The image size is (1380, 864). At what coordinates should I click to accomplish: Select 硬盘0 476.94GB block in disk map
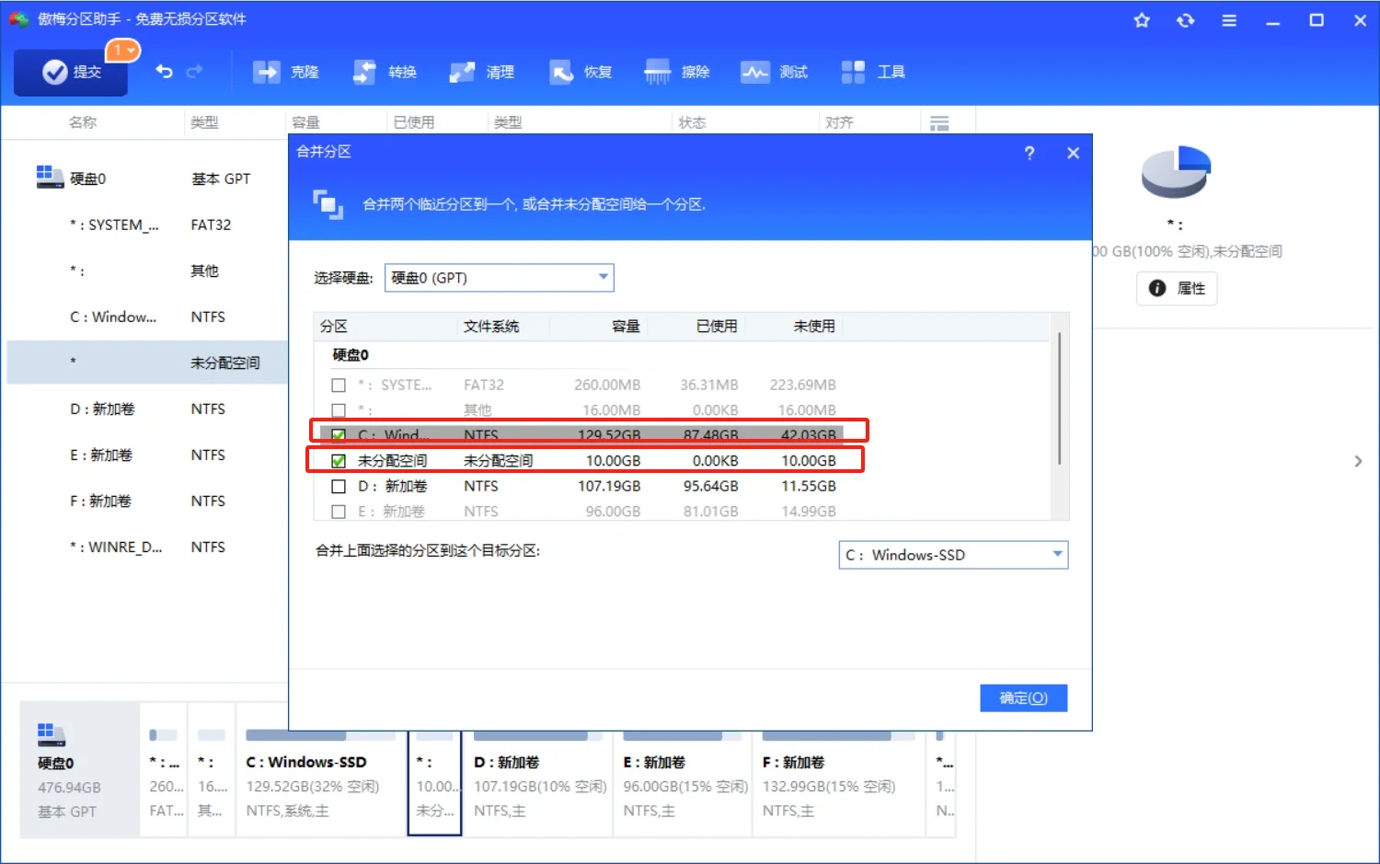click(79, 770)
